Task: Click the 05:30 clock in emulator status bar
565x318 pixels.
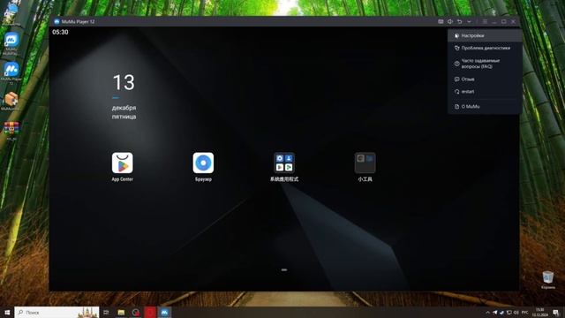Action: [60, 32]
